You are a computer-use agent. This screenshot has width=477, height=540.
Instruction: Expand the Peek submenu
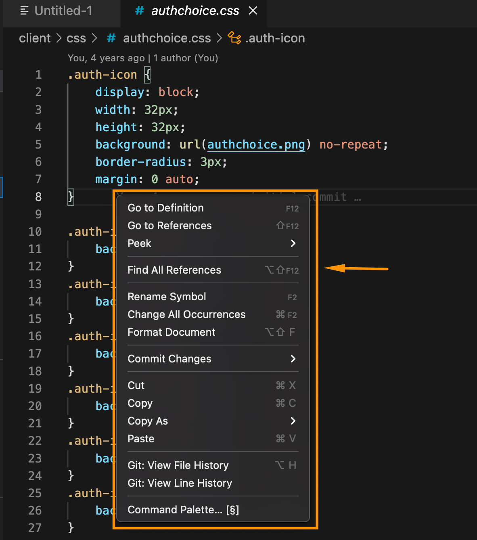213,244
